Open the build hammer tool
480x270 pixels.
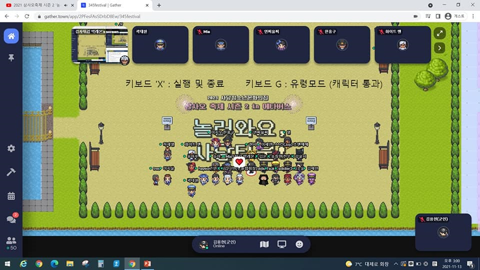(x=11, y=172)
